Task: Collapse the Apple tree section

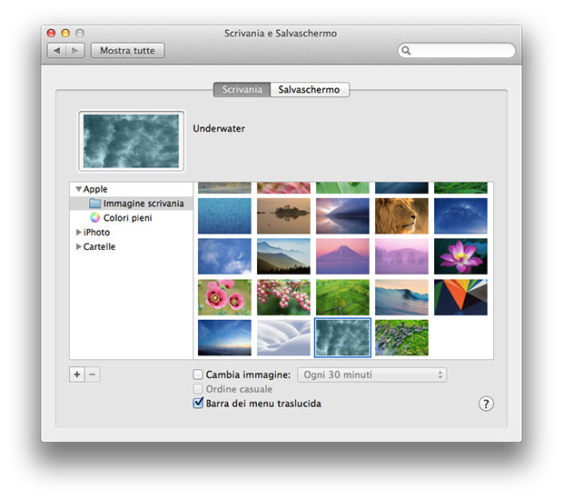Action: click(79, 189)
